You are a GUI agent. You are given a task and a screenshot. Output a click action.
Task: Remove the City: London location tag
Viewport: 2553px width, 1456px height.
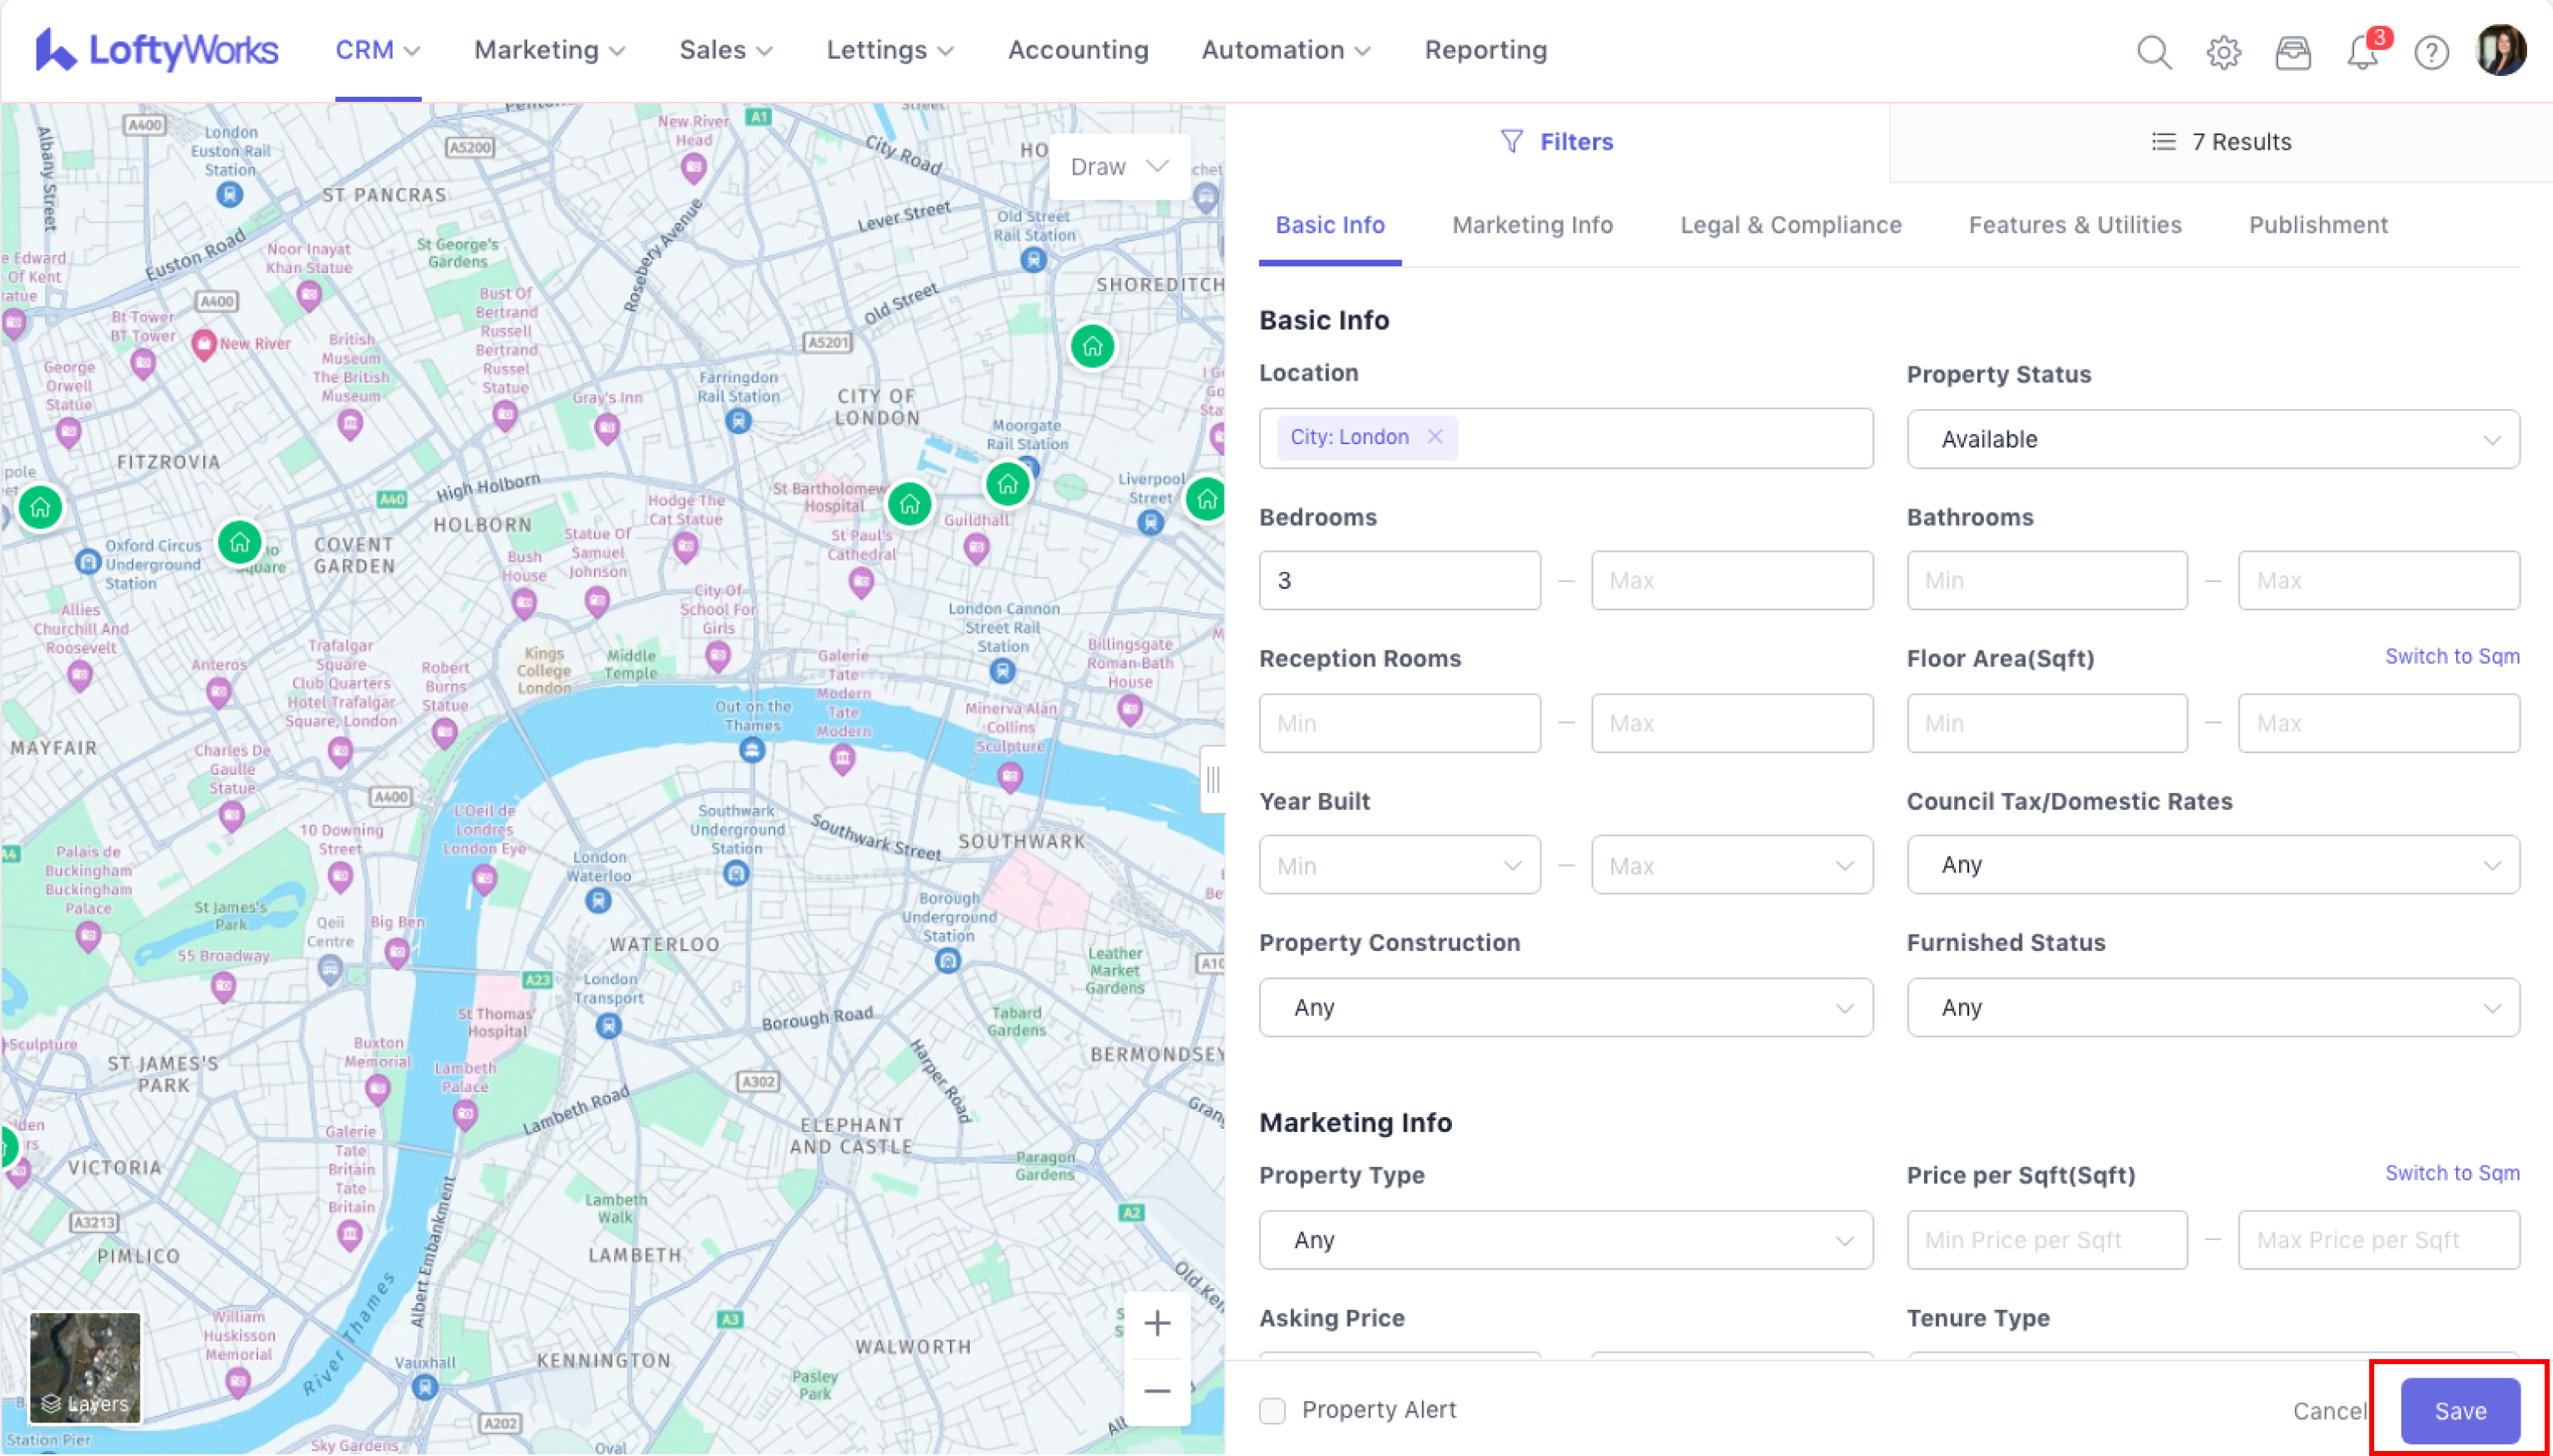[1434, 437]
